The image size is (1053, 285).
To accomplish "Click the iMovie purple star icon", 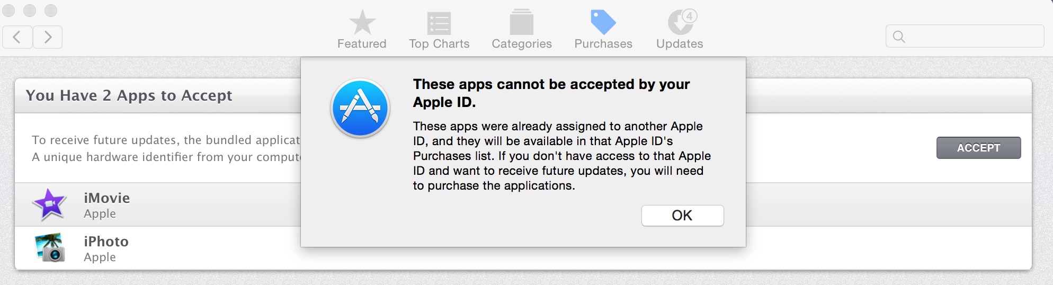I will pyautogui.click(x=49, y=204).
